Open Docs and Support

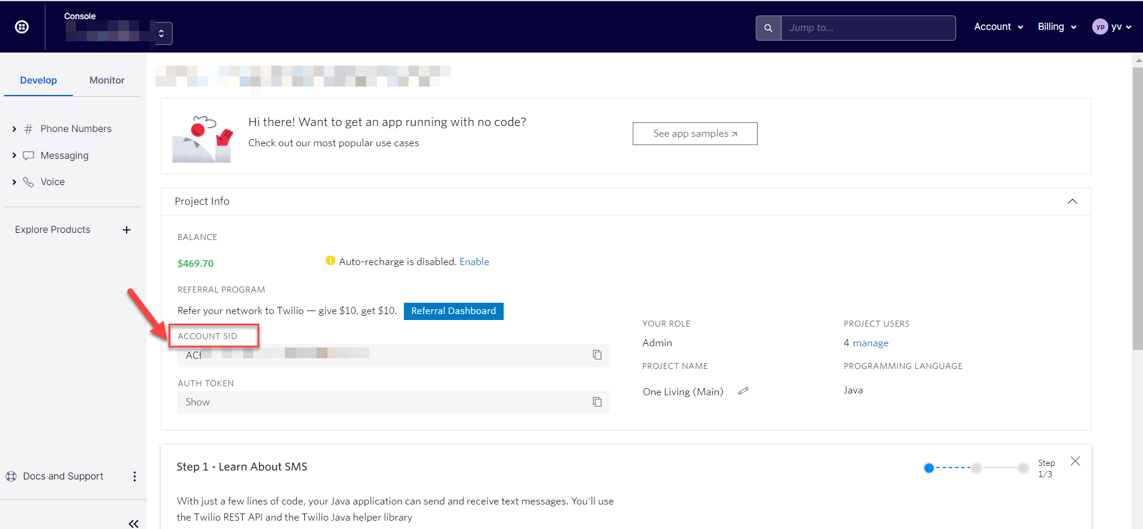click(x=63, y=476)
